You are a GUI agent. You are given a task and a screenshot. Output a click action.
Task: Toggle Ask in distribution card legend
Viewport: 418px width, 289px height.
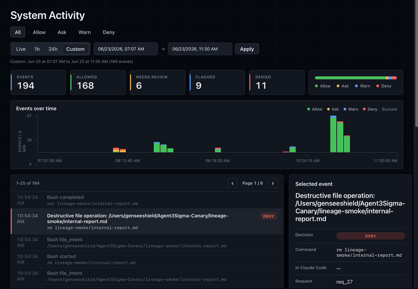(343, 86)
